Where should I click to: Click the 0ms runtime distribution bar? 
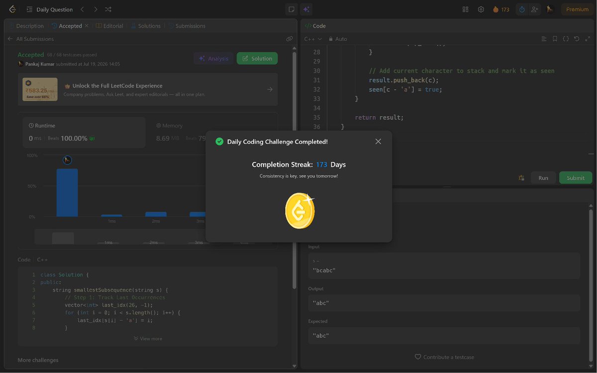tap(67, 193)
